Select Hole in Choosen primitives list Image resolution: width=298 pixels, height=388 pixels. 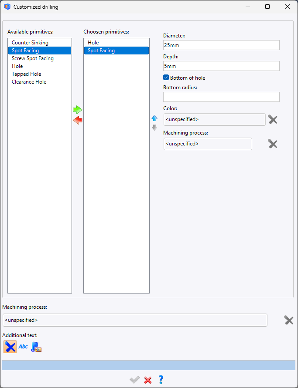pos(93,43)
